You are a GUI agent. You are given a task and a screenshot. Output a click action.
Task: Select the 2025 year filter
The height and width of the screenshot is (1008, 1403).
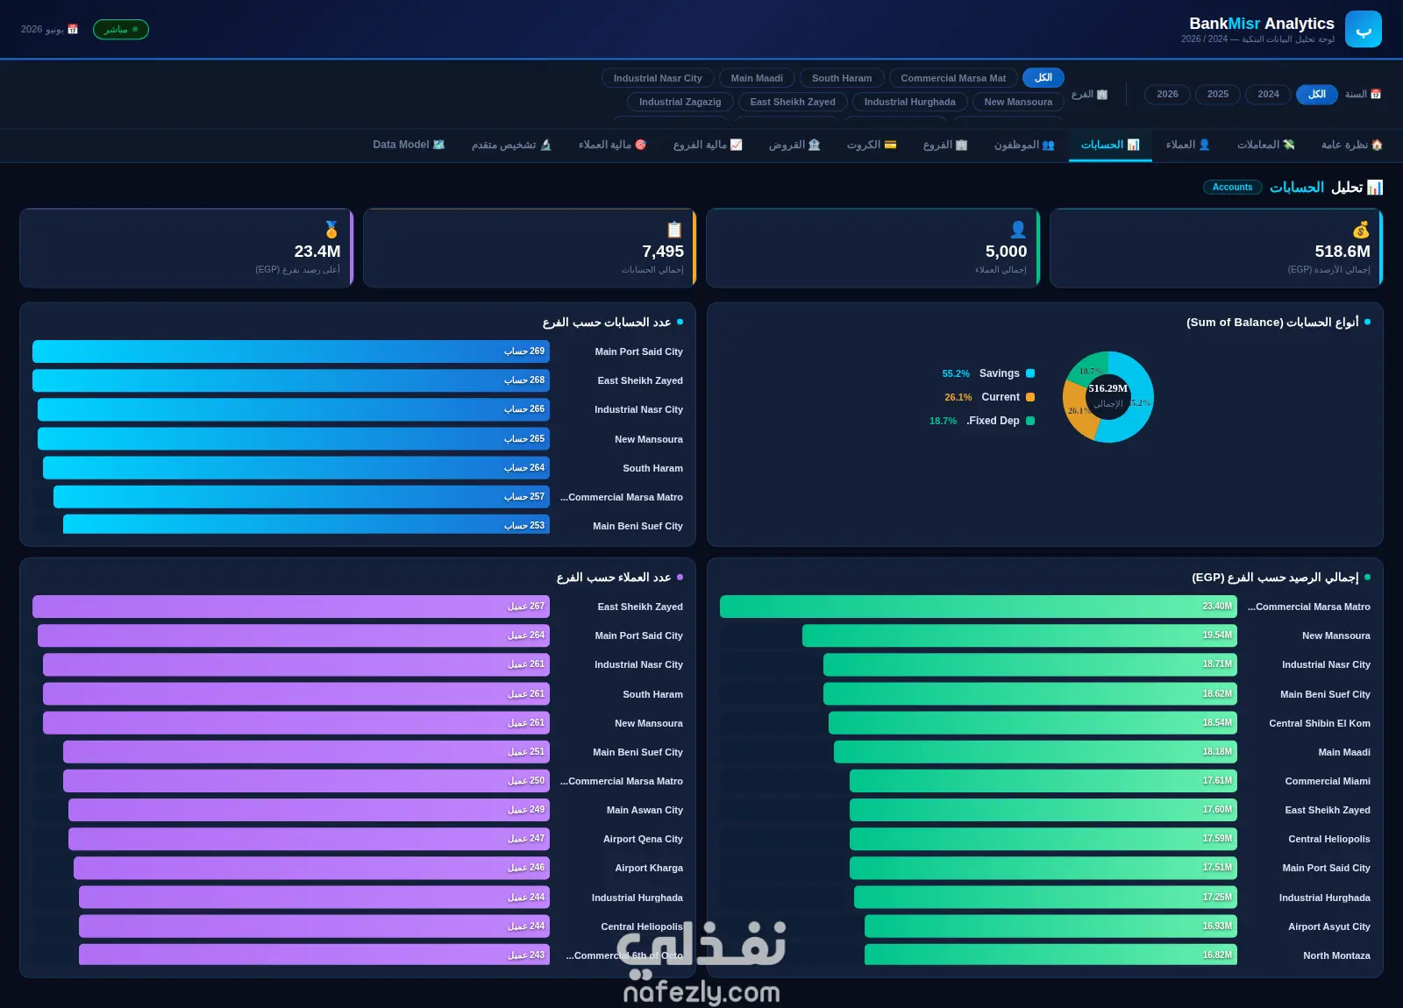[1218, 95]
